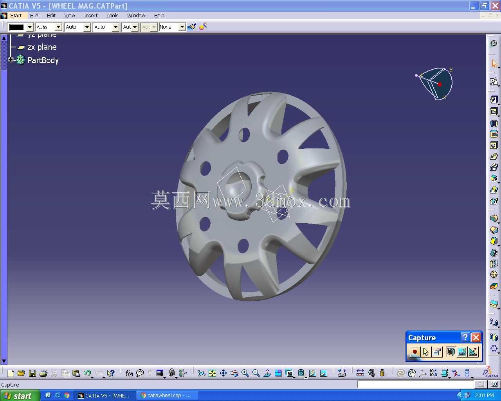Click the Painter brush icon in graphic properties
The height and width of the screenshot is (401, 501).
pyautogui.click(x=192, y=27)
